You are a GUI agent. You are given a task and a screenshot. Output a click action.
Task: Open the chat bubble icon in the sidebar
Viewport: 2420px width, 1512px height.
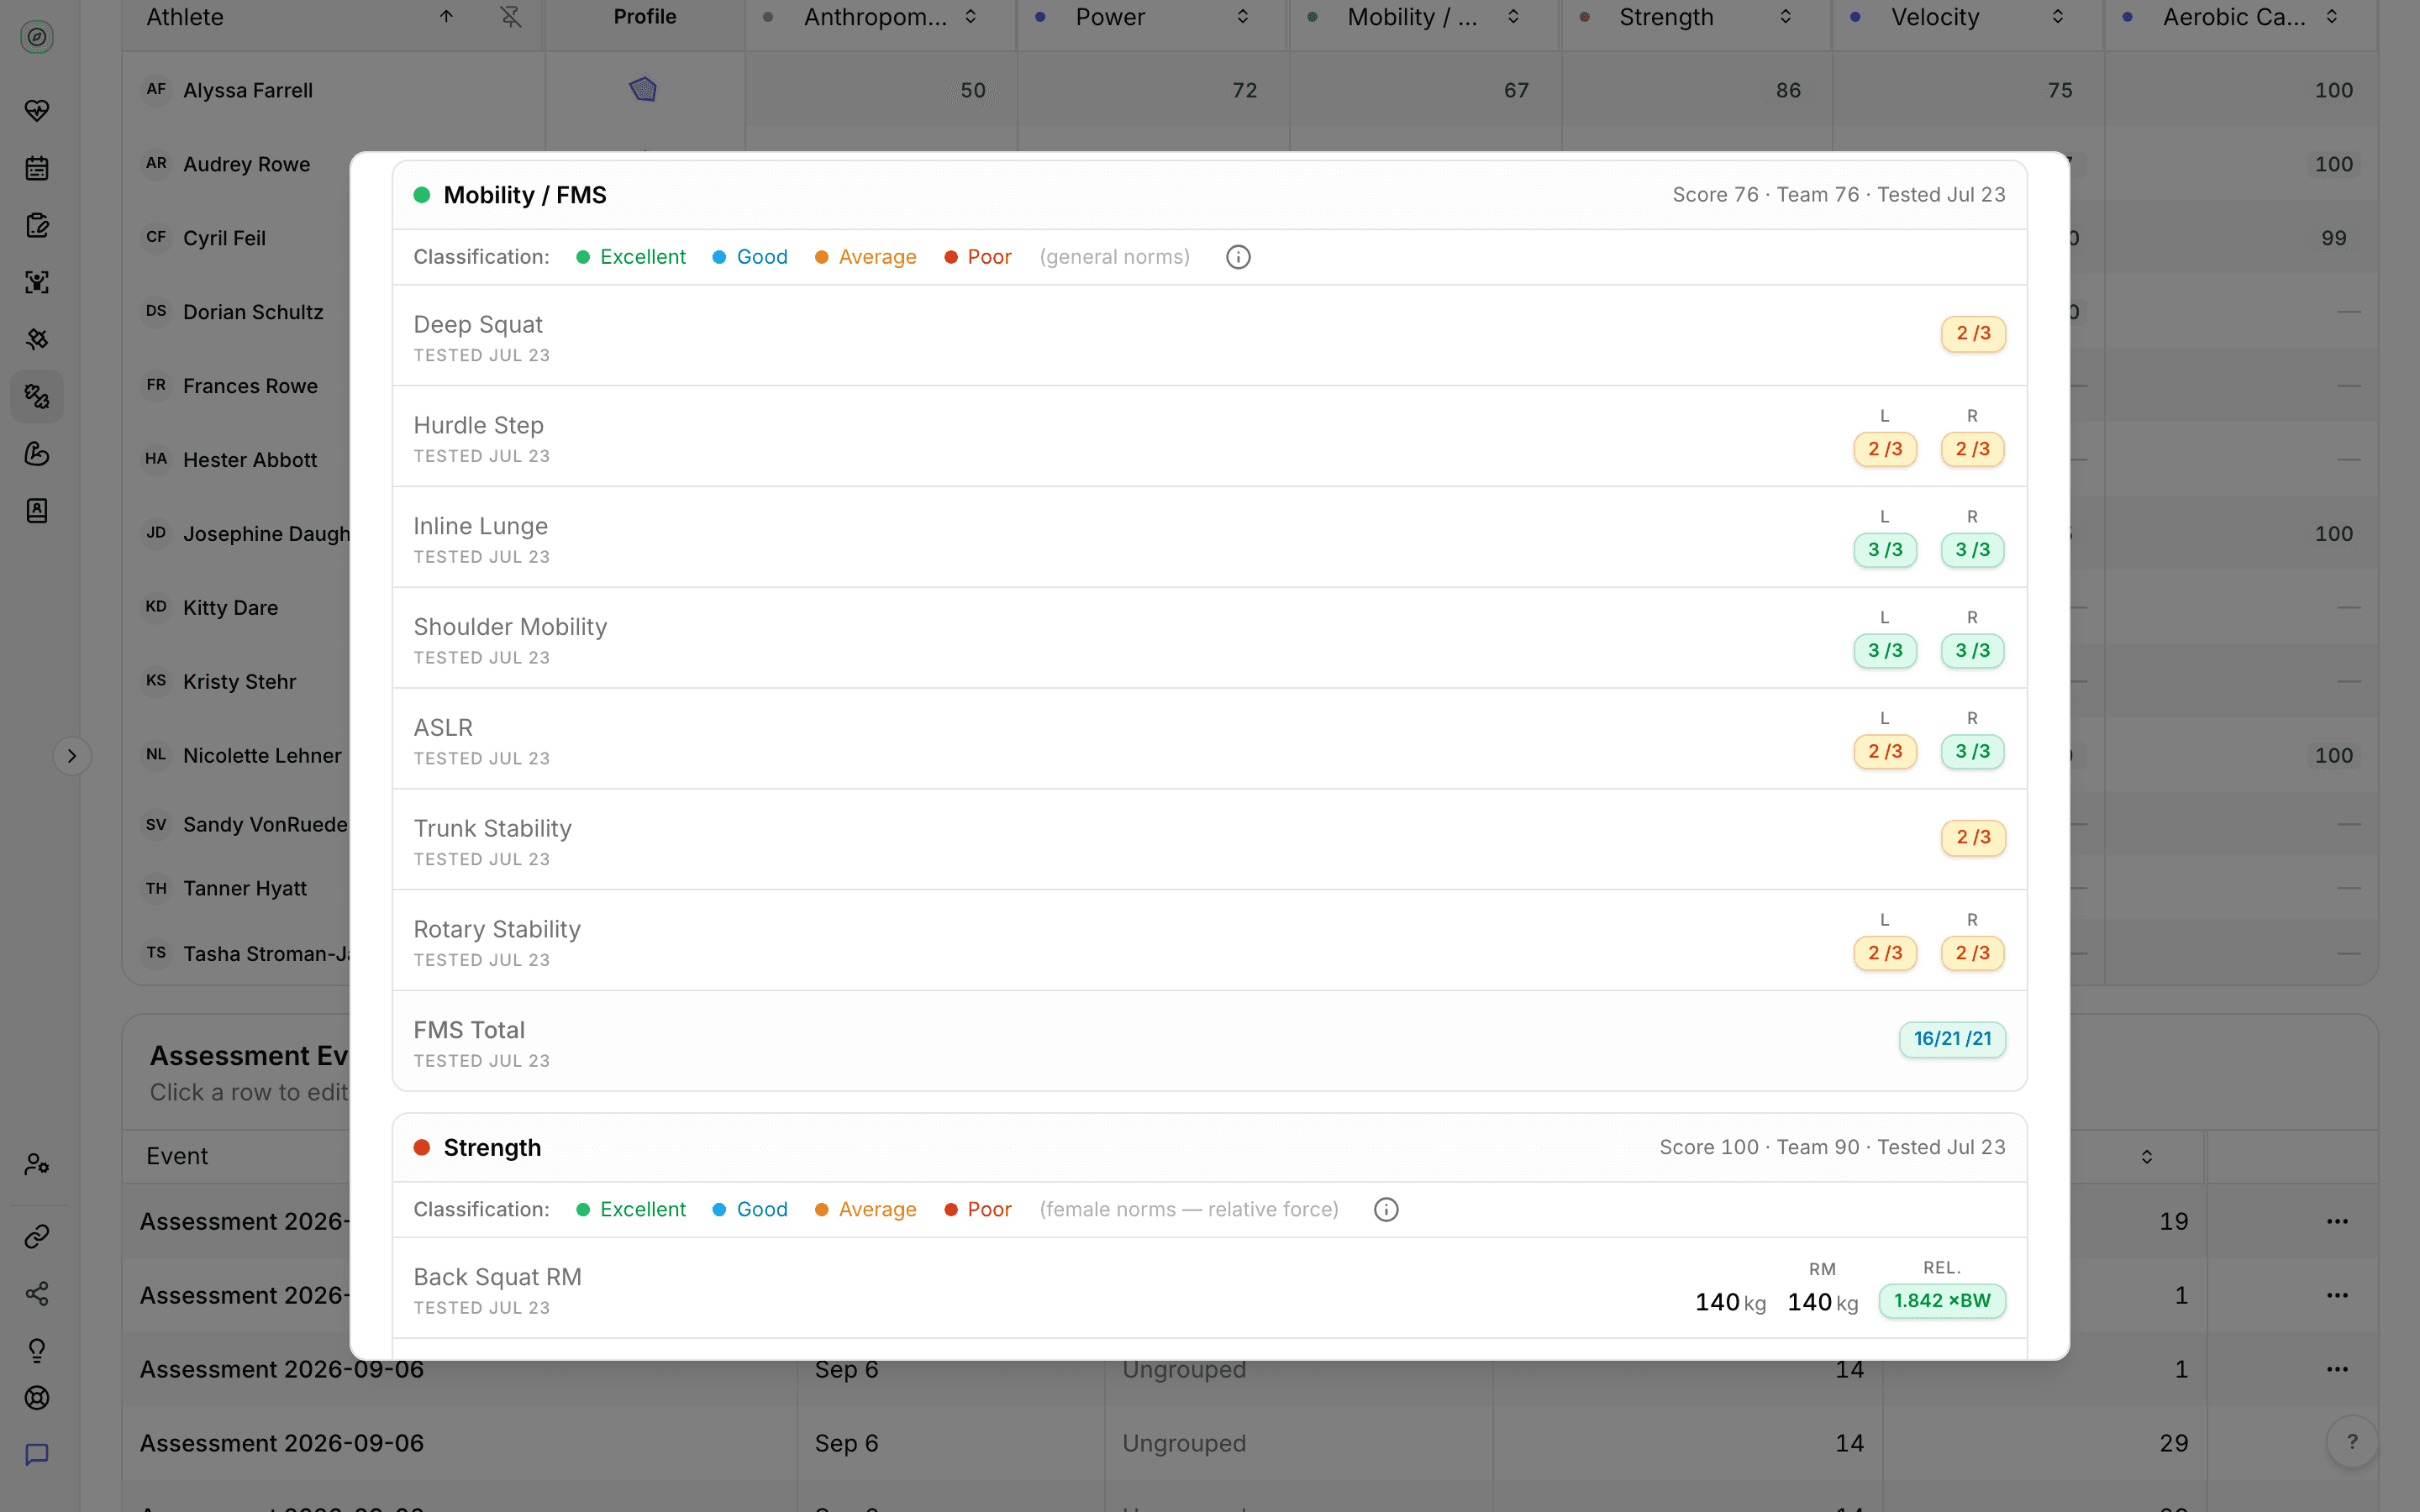pyautogui.click(x=37, y=1455)
